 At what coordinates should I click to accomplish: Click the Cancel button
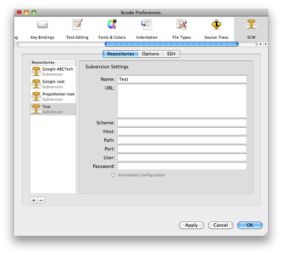point(221,225)
